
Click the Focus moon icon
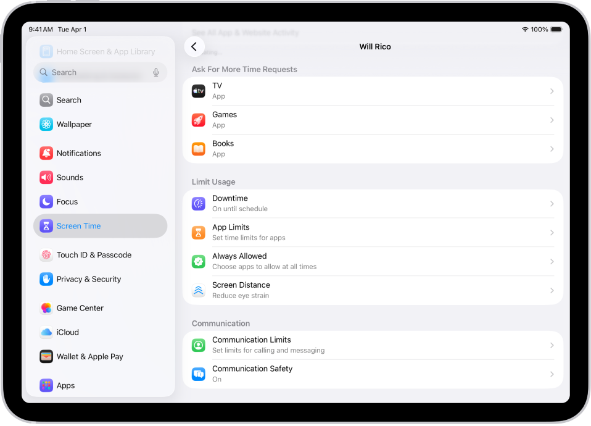tap(46, 201)
